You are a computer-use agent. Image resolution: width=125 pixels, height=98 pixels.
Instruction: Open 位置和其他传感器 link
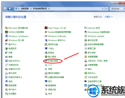[x=56, y=77]
